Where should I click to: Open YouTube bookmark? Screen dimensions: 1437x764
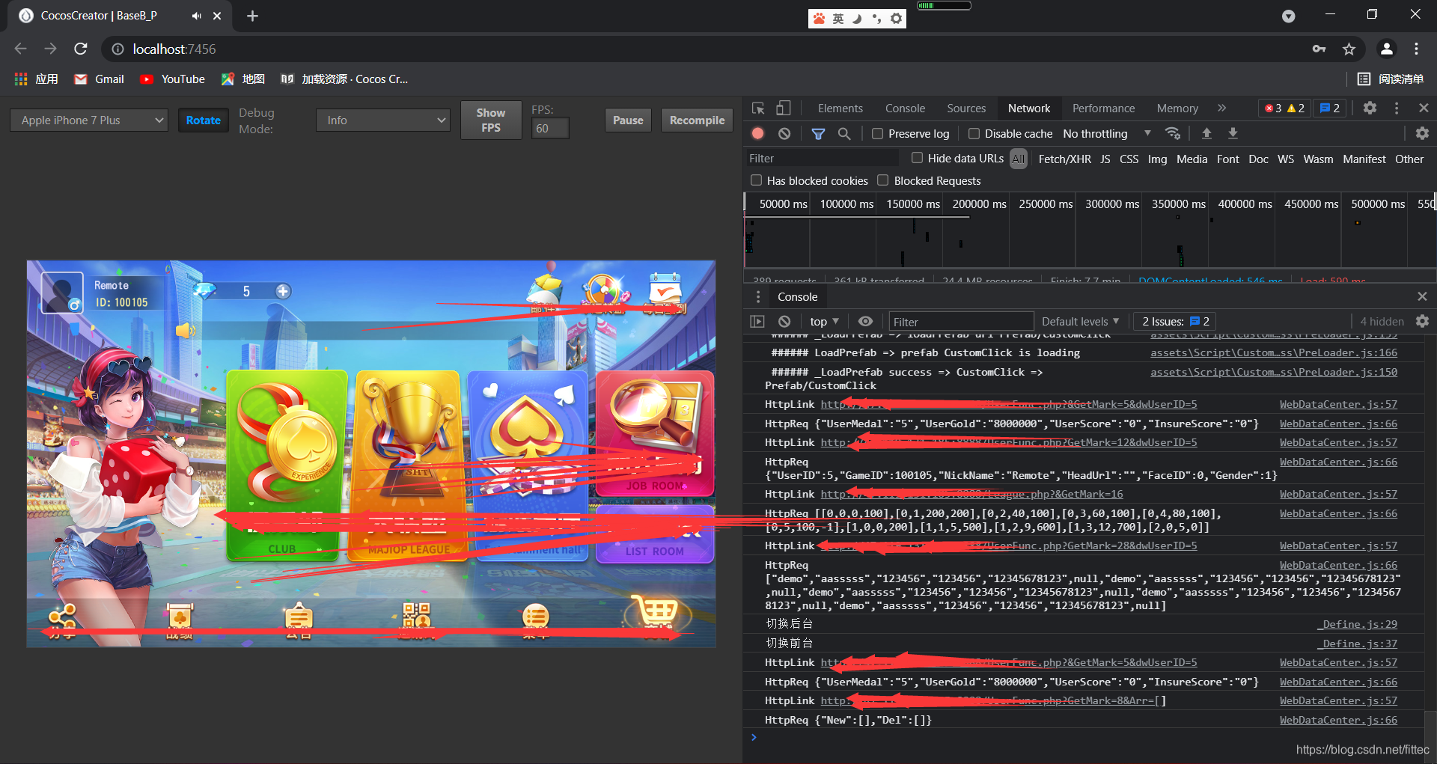pyautogui.click(x=173, y=79)
